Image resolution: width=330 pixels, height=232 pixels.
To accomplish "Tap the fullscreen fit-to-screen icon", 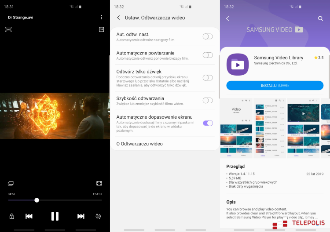I will pyautogui.click(x=99, y=183).
